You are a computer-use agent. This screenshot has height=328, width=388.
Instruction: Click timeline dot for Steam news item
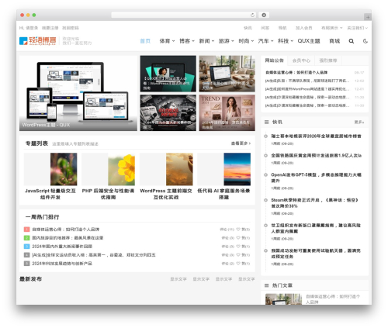click(x=265, y=200)
